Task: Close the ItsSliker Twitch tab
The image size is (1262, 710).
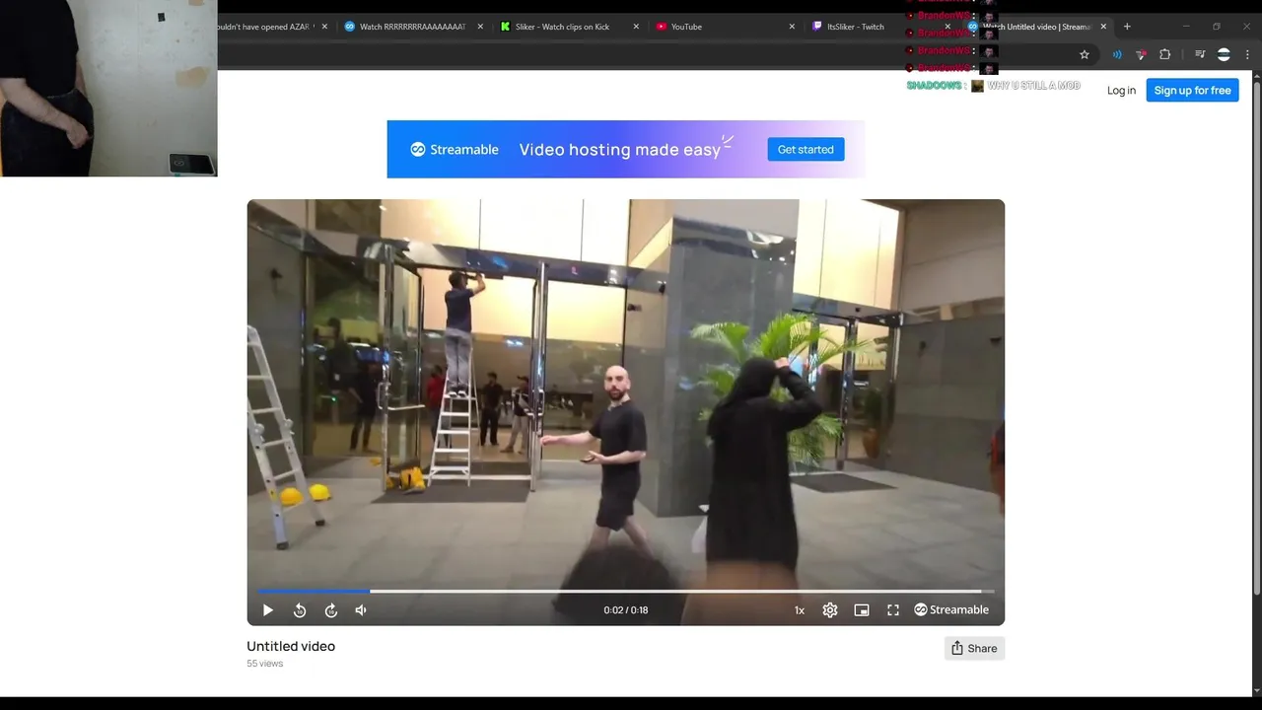Action: tap(947, 27)
